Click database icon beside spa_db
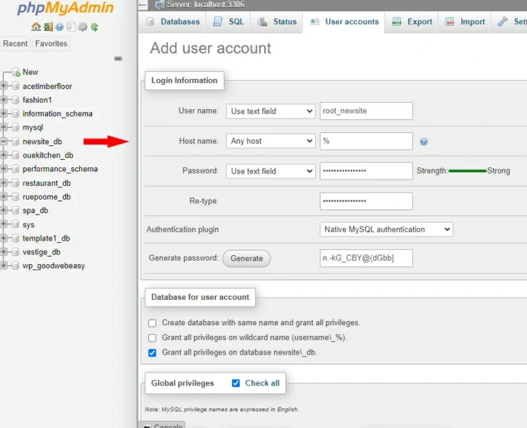The height and width of the screenshot is (428, 527). 16,211
